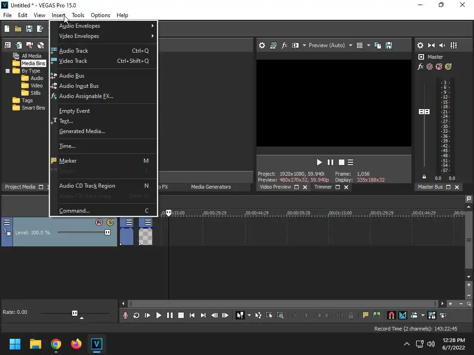The width and height of the screenshot is (474, 355).
Task: Click the Dim Output speaker icon
Action: point(442,45)
